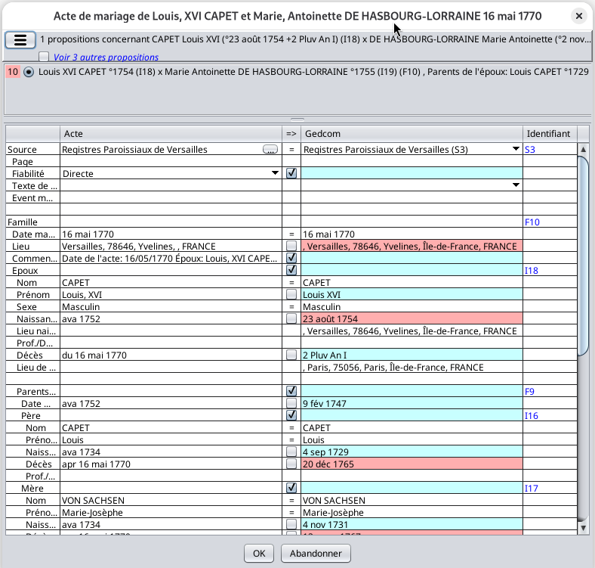Open the Voir 3 autres propositions link
Viewport: 595px width, 568px height.
click(x=106, y=57)
